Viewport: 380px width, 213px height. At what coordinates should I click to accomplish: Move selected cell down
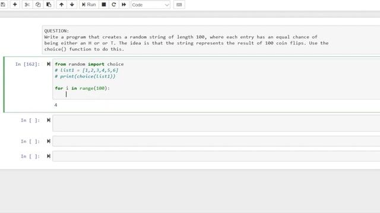tap(72, 5)
